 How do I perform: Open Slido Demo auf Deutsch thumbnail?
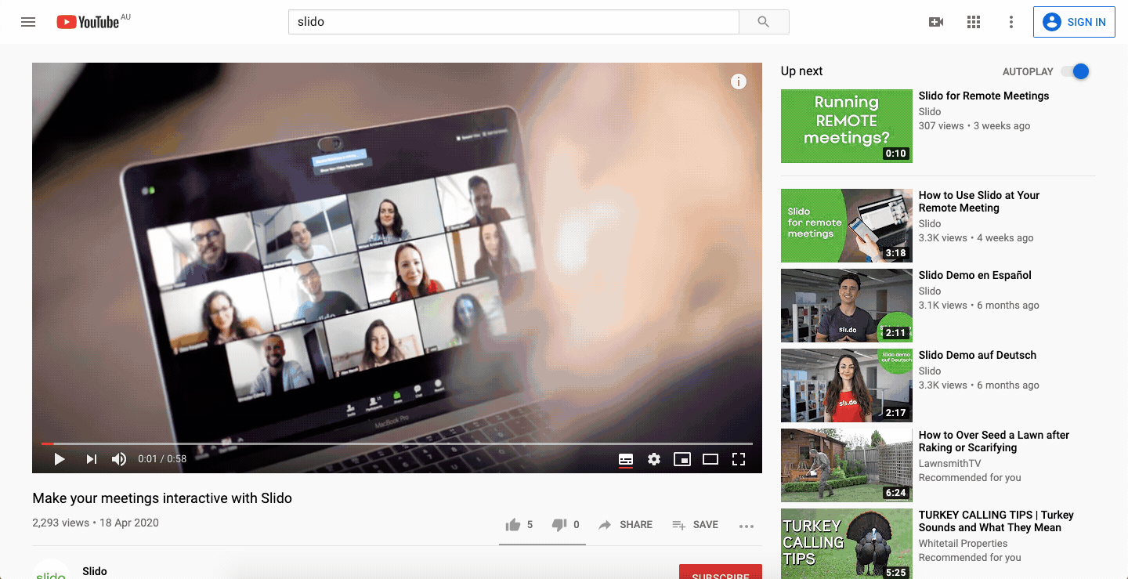tap(847, 385)
